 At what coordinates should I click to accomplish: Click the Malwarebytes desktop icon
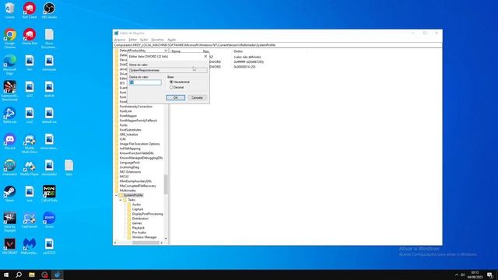(30, 246)
